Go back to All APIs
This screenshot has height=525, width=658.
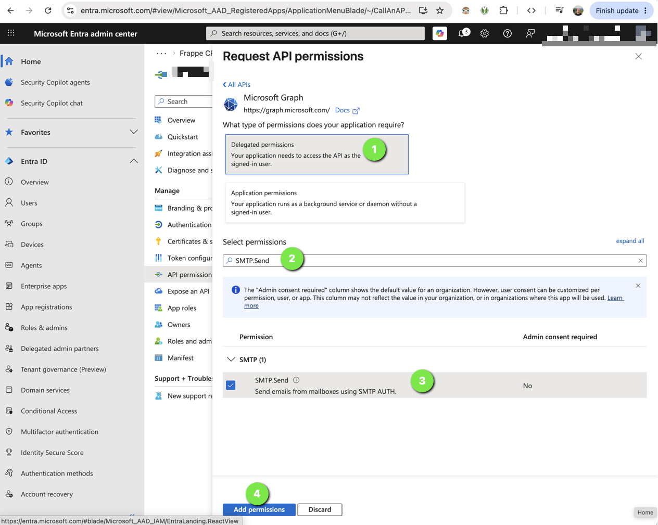[237, 84]
